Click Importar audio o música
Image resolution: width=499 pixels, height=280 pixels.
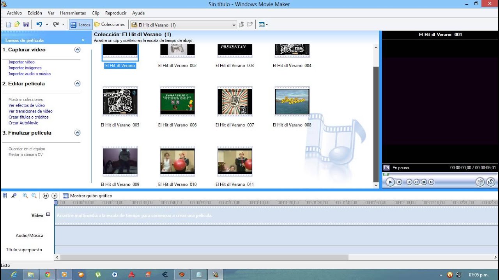tap(30, 74)
